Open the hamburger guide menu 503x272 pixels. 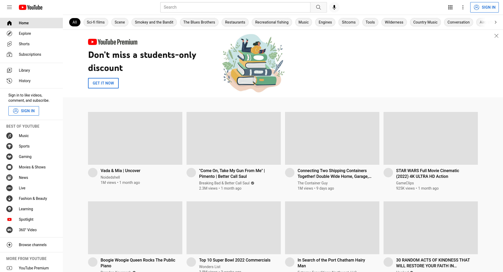(x=9, y=7)
